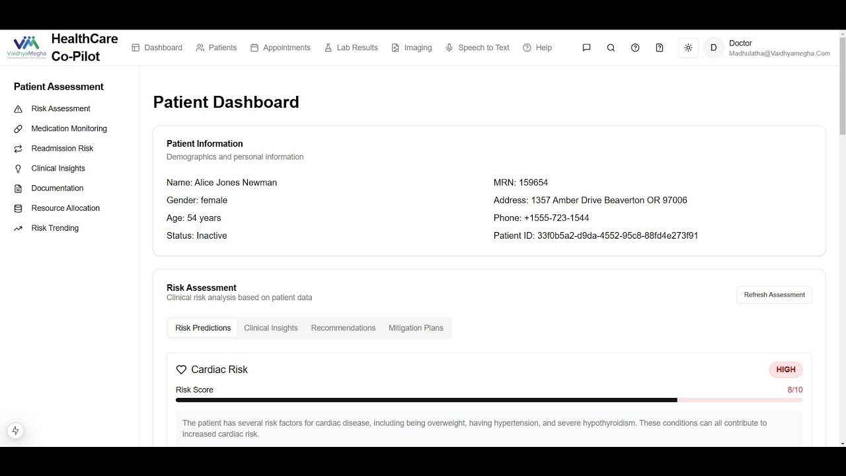Click the Dashboard grid icon

pyautogui.click(x=135, y=48)
